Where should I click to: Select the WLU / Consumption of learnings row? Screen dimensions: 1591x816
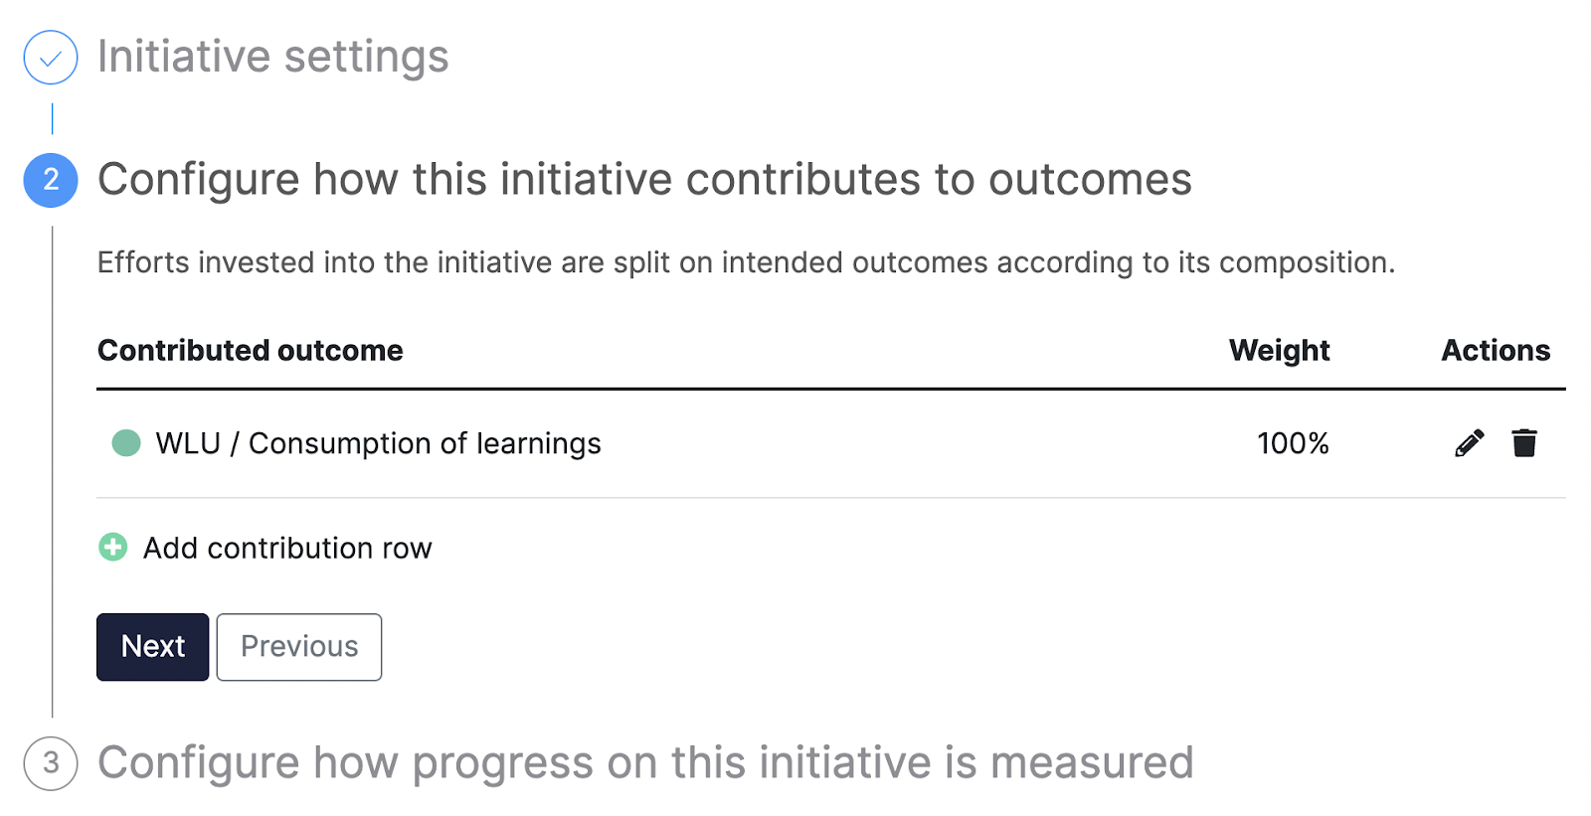tap(831, 443)
